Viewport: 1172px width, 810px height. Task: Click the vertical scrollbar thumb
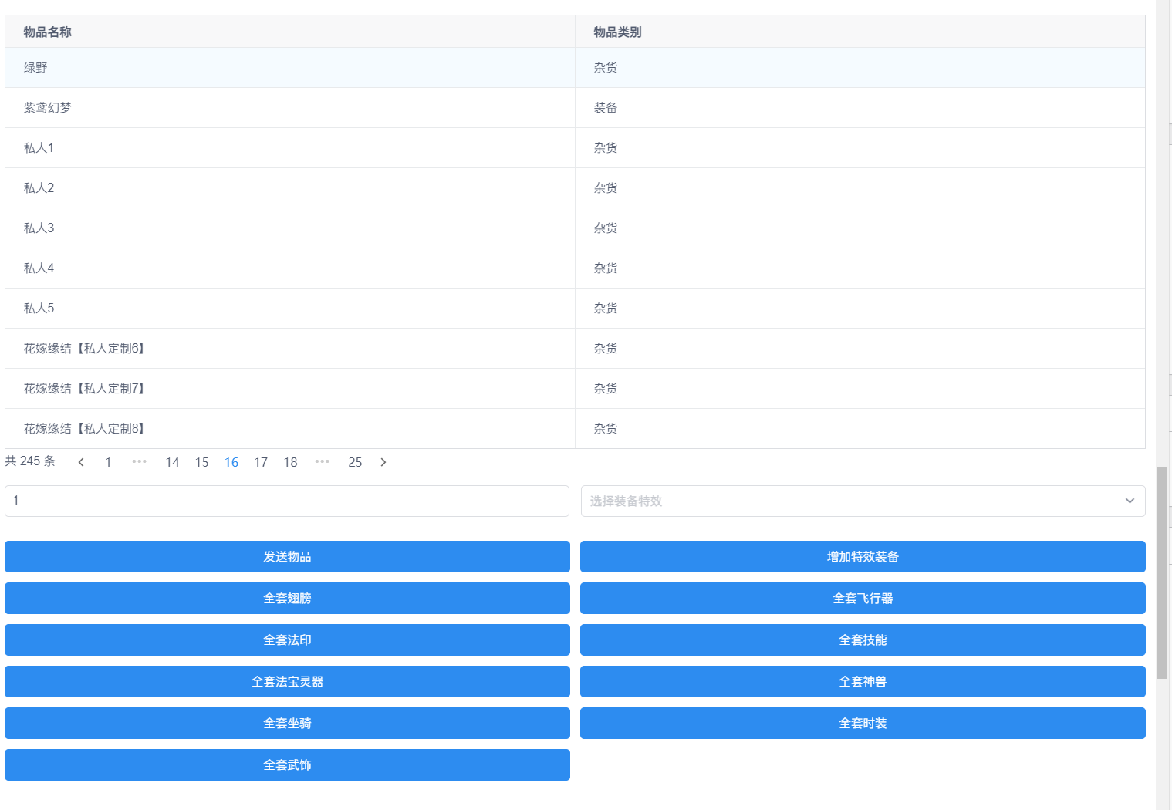tap(1162, 572)
